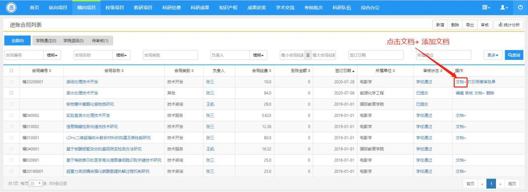Click 文档+ in 实验室废水处理技术开发 row

461,115
